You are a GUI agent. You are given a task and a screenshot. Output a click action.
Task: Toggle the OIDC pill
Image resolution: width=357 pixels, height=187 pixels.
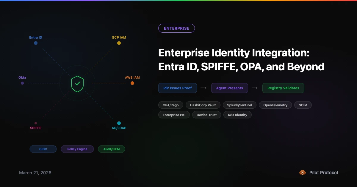click(43, 149)
